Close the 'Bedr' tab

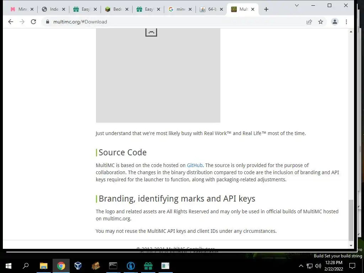tap(127, 9)
